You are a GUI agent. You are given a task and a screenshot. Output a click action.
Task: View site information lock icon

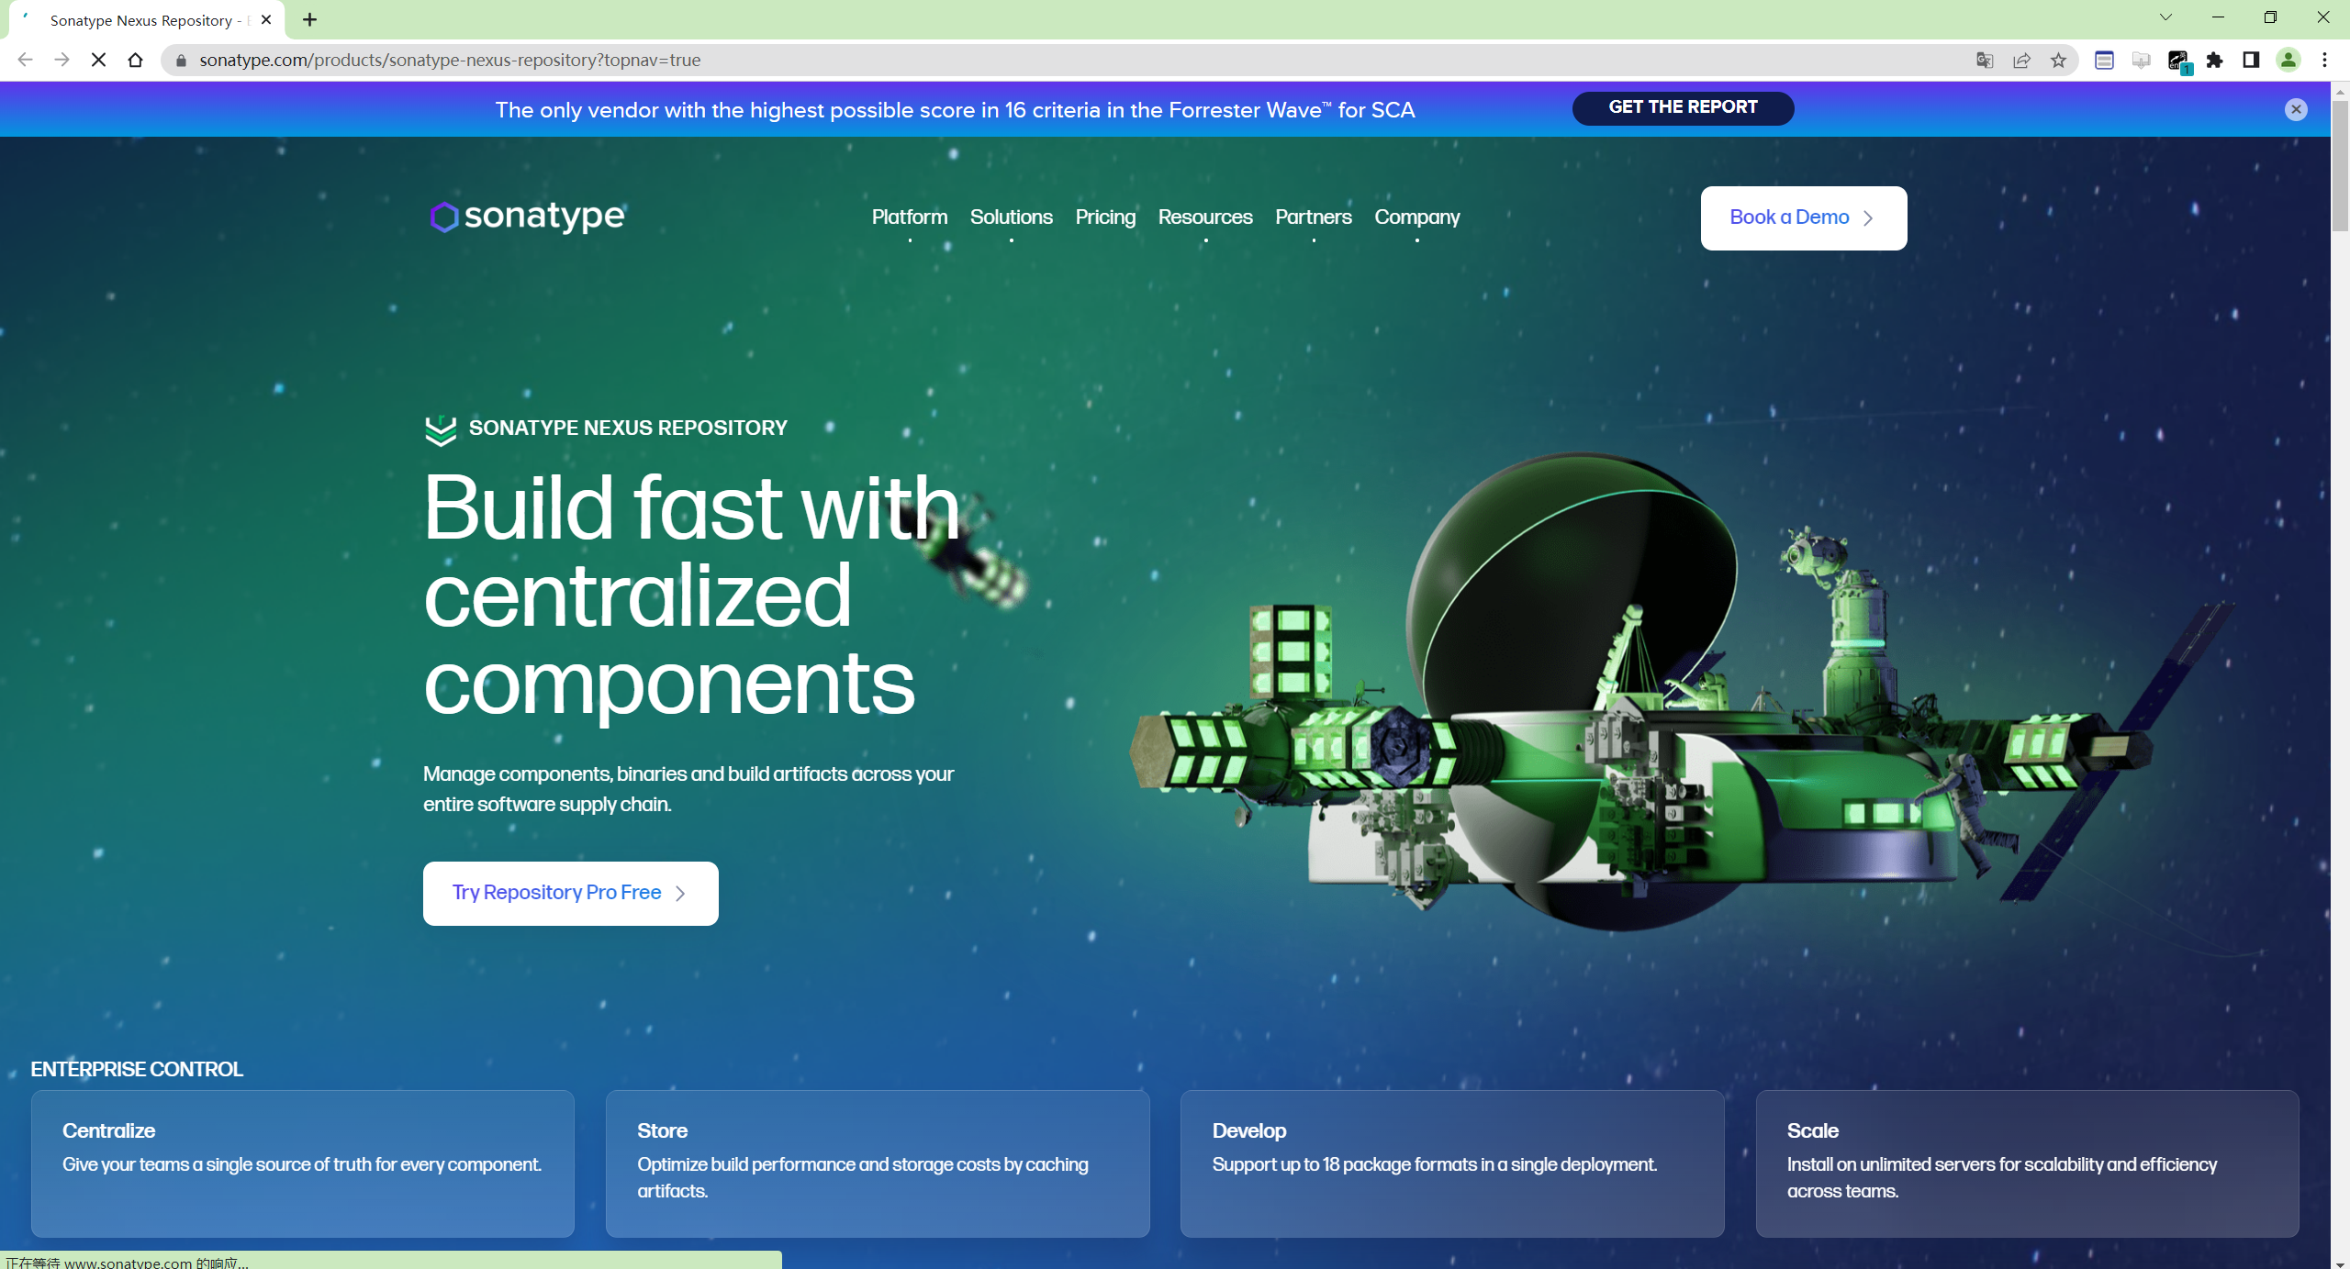[181, 61]
